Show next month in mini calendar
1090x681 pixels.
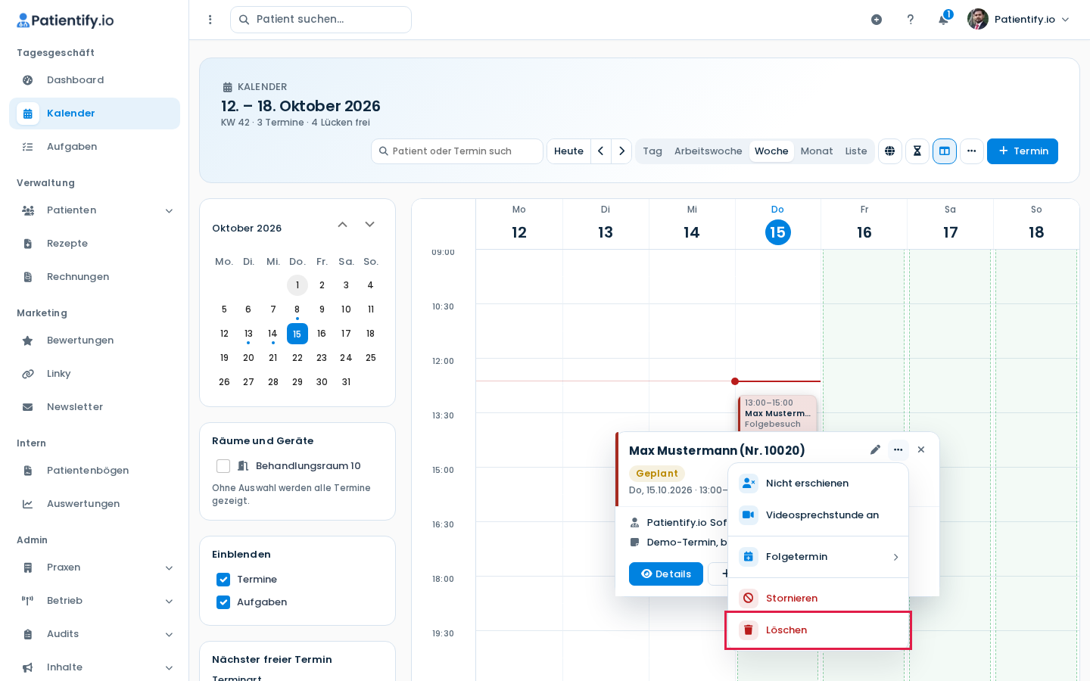click(x=369, y=225)
